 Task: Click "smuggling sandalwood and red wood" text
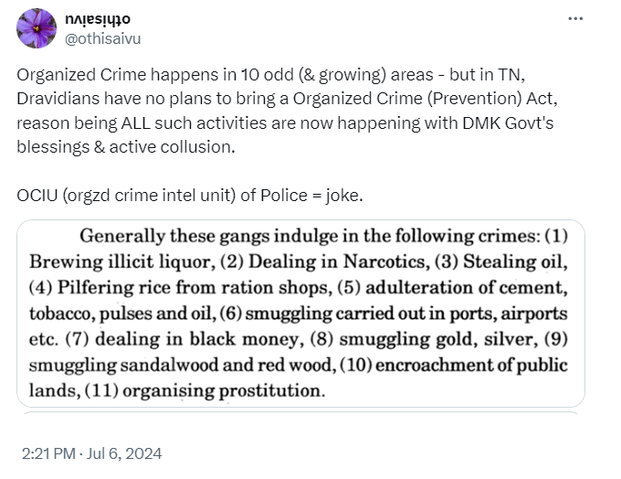click(153, 366)
